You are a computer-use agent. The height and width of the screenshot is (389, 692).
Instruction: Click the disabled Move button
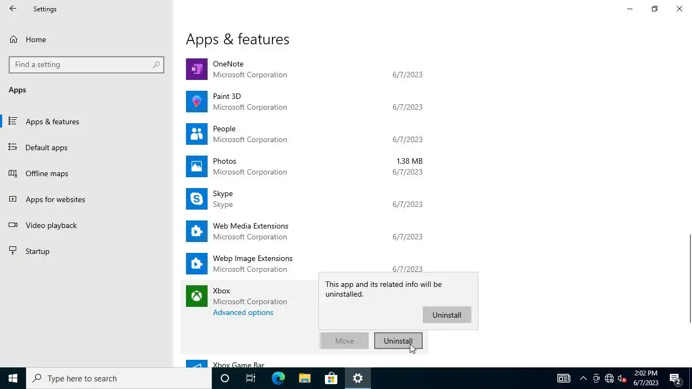[344, 341]
